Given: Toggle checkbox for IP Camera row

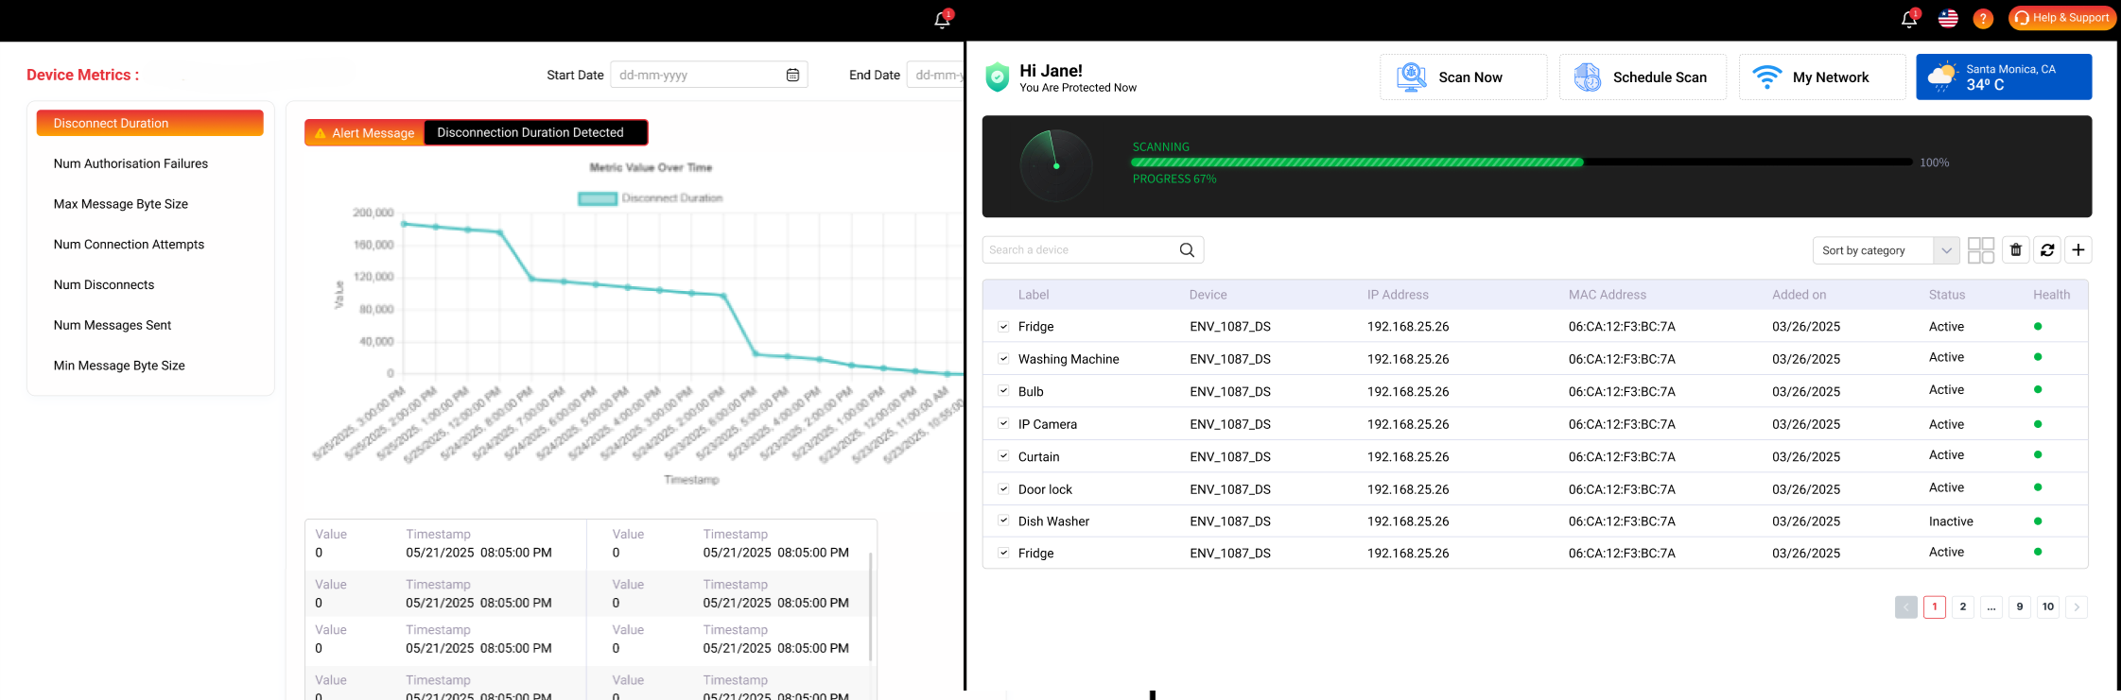Looking at the screenshot, I should point(1003,424).
